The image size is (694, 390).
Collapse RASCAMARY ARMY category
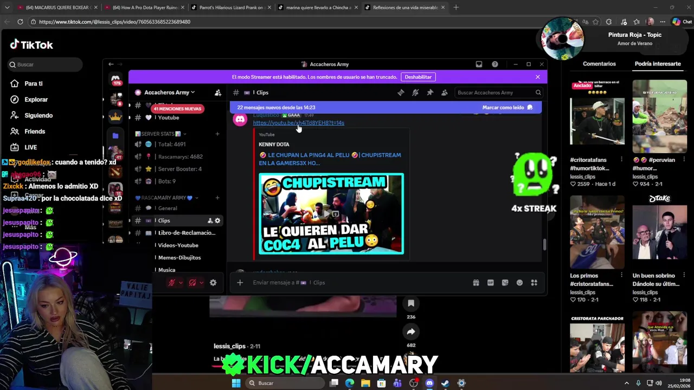[166, 198]
